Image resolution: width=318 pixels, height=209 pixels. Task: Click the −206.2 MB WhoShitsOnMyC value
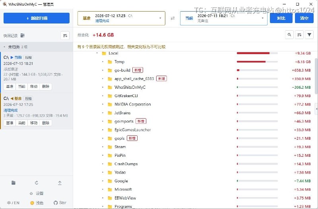click(x=301, y=87)
